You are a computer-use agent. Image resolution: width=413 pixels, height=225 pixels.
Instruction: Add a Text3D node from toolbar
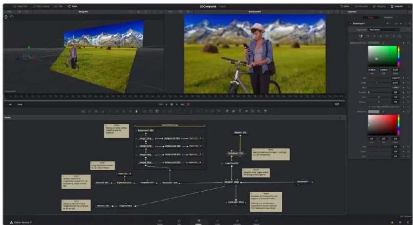pos(240,111)
